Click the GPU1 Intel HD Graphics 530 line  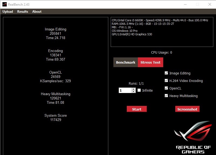click(132, 34)
